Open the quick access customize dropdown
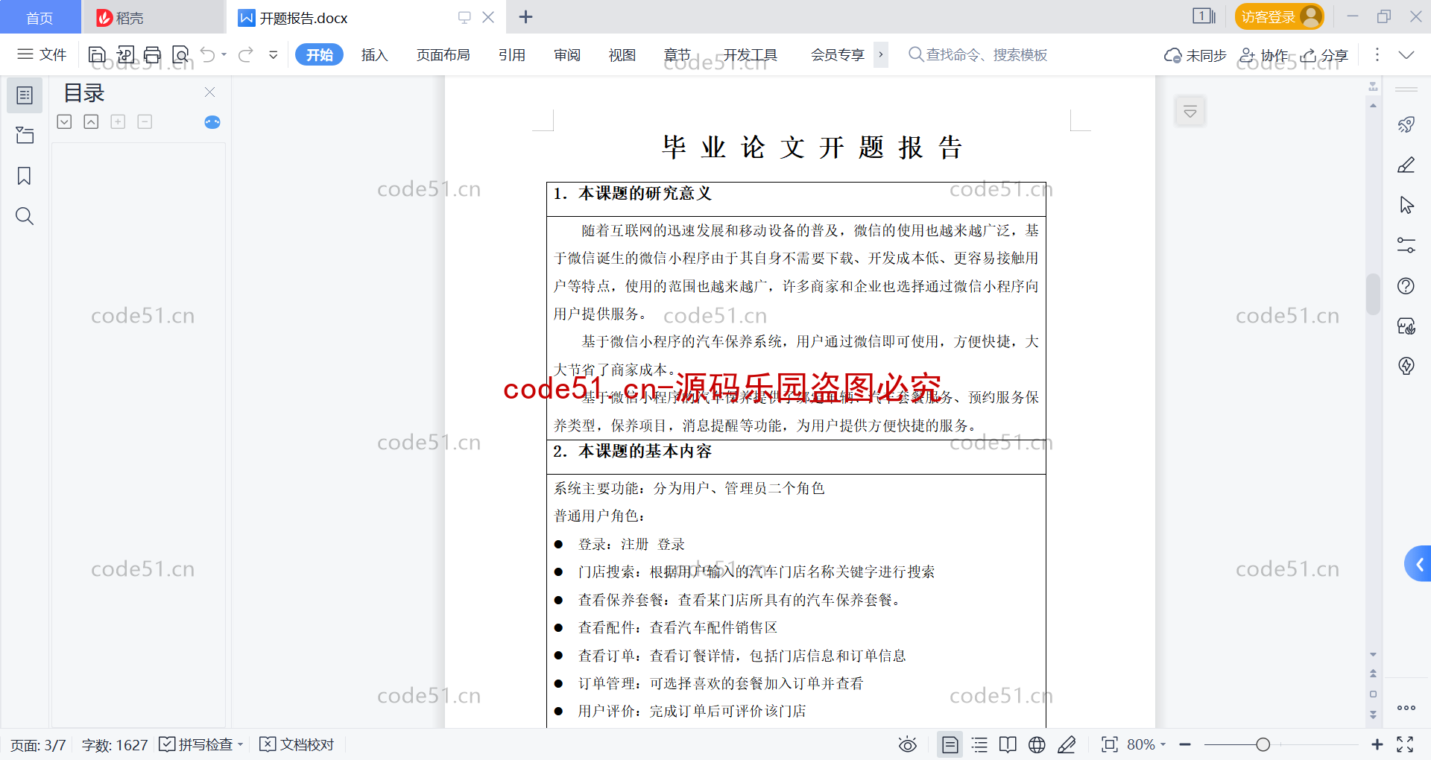Screen dimensions: 1431x760 point(274,54)
